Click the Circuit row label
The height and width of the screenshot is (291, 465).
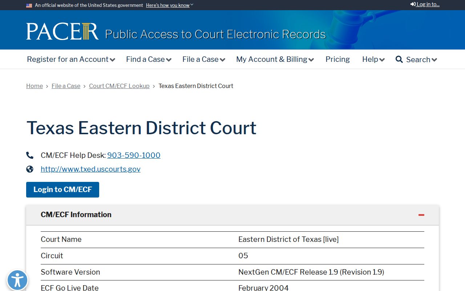52,256
